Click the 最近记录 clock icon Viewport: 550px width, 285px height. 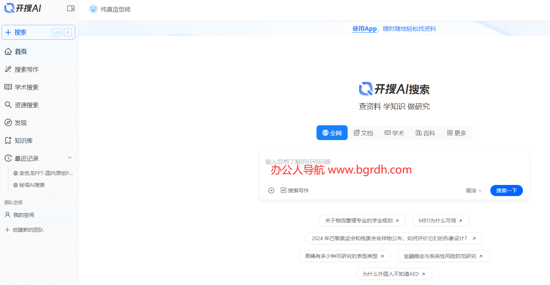click(8, 158)
